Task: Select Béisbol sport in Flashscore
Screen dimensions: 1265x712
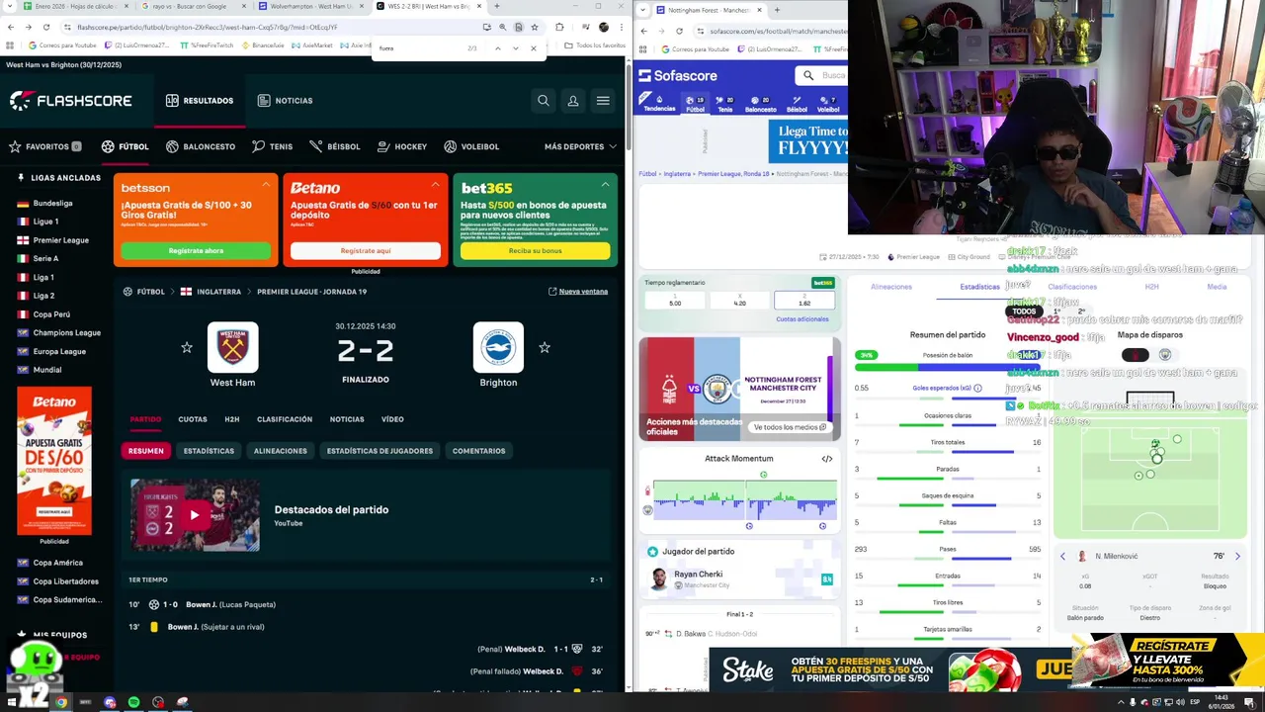Action: point(334,146)
